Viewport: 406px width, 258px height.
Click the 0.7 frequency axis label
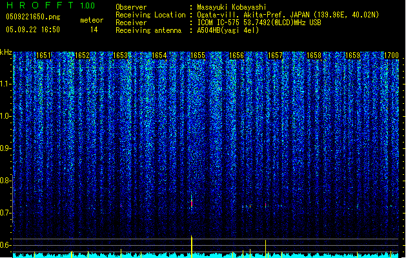pyautogui.click(x=5, y=213)
